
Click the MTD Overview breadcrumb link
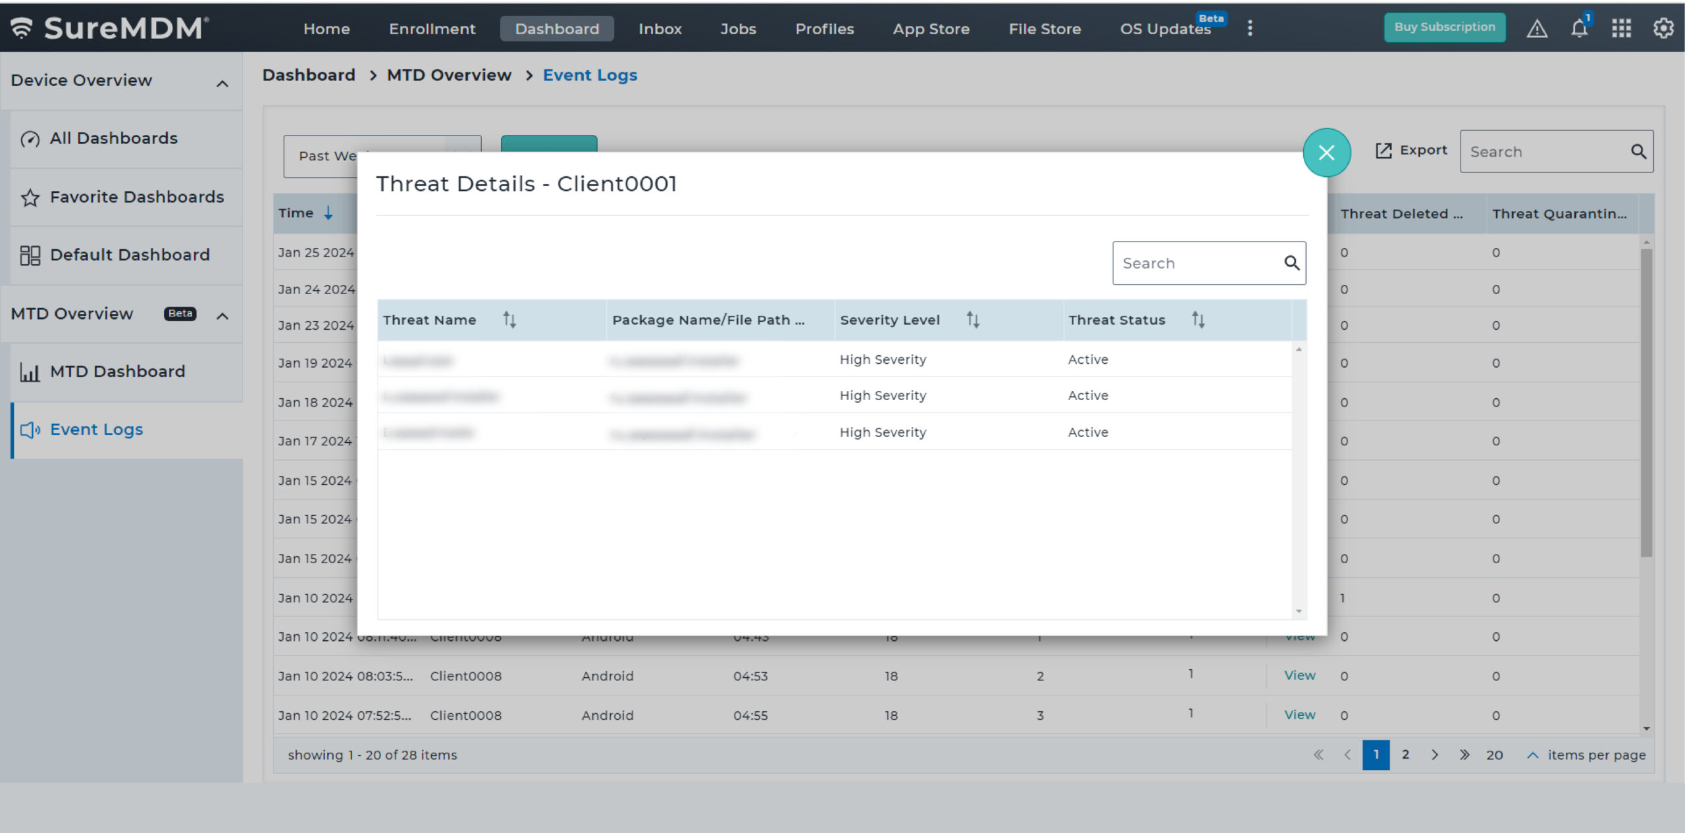click(x=449, y=75)
